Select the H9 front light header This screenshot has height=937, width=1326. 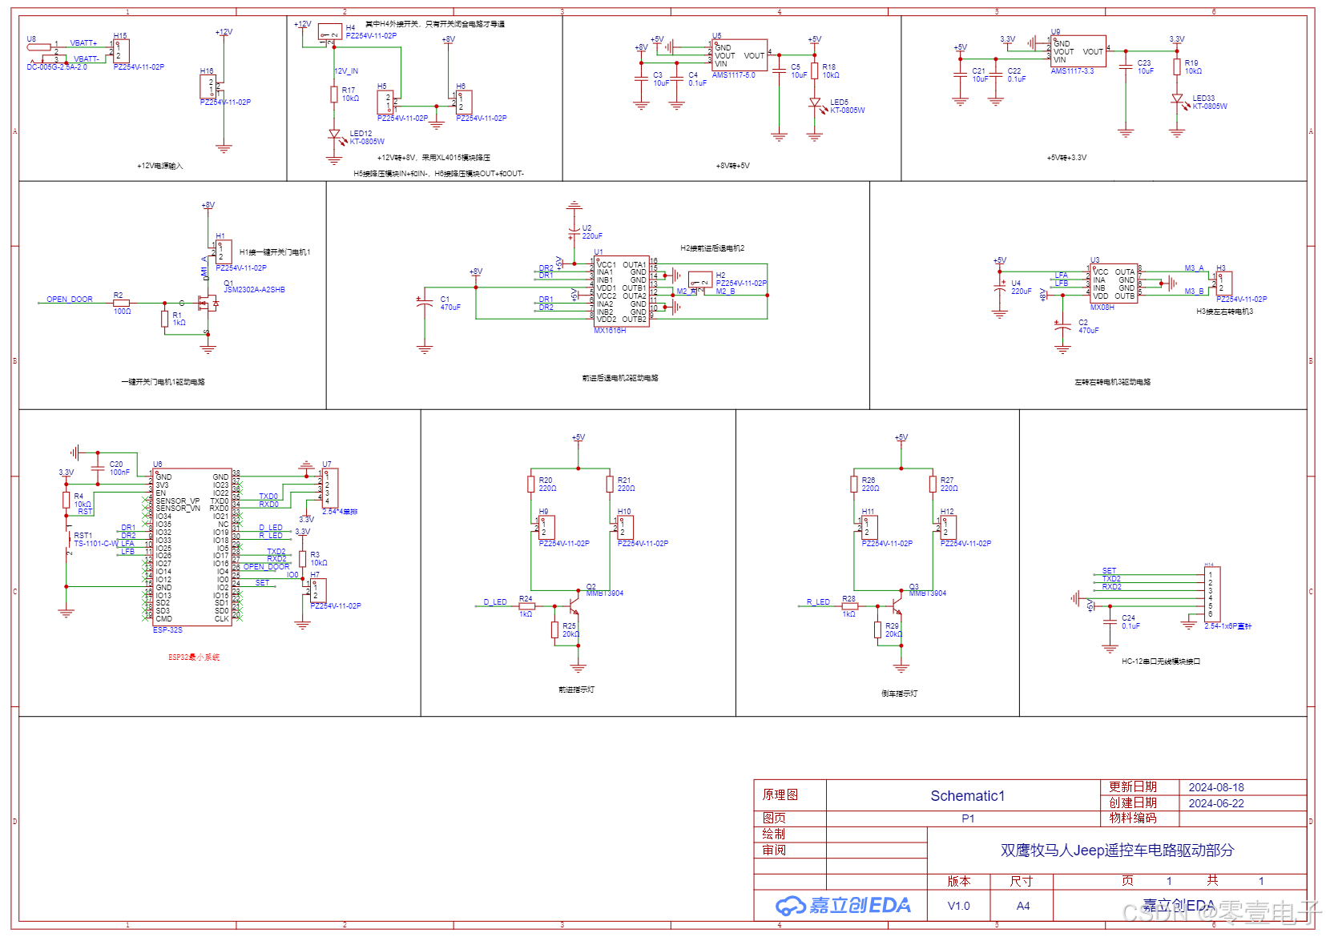pyautogui.click(x=547, y=527)
